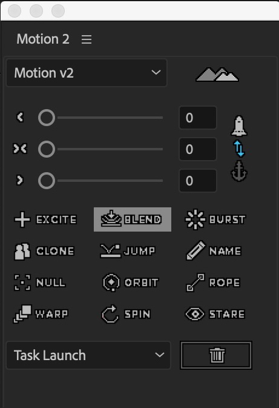This screenshot has height=408, width=279.
Task: Click the trash delete button
Action: coord(216,355)
